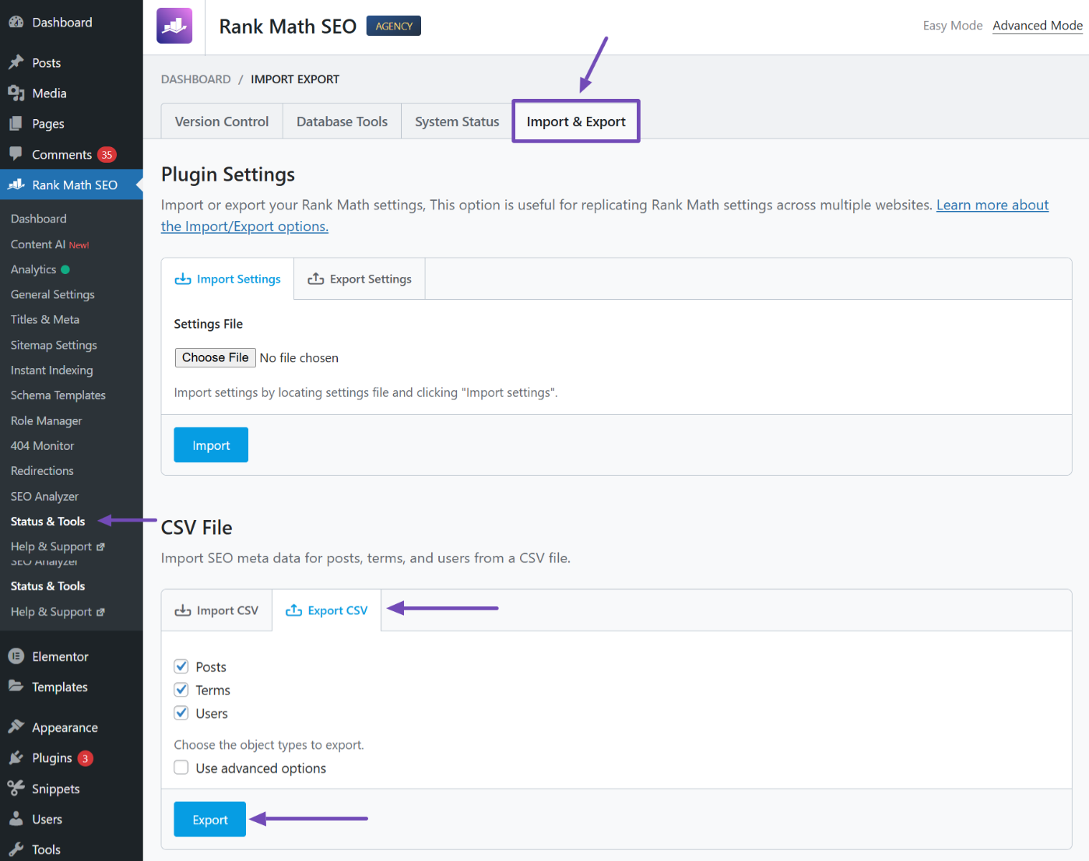Click the blue Import button
1089x861 pixels.
pos(211,445)
